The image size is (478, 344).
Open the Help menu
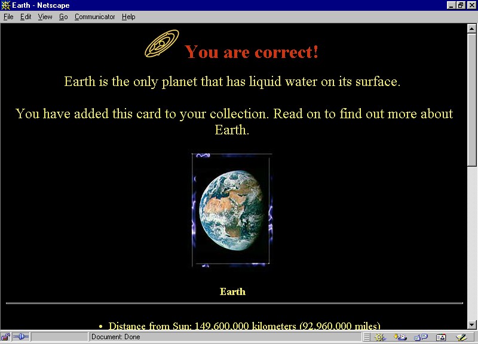click(128, 17)
